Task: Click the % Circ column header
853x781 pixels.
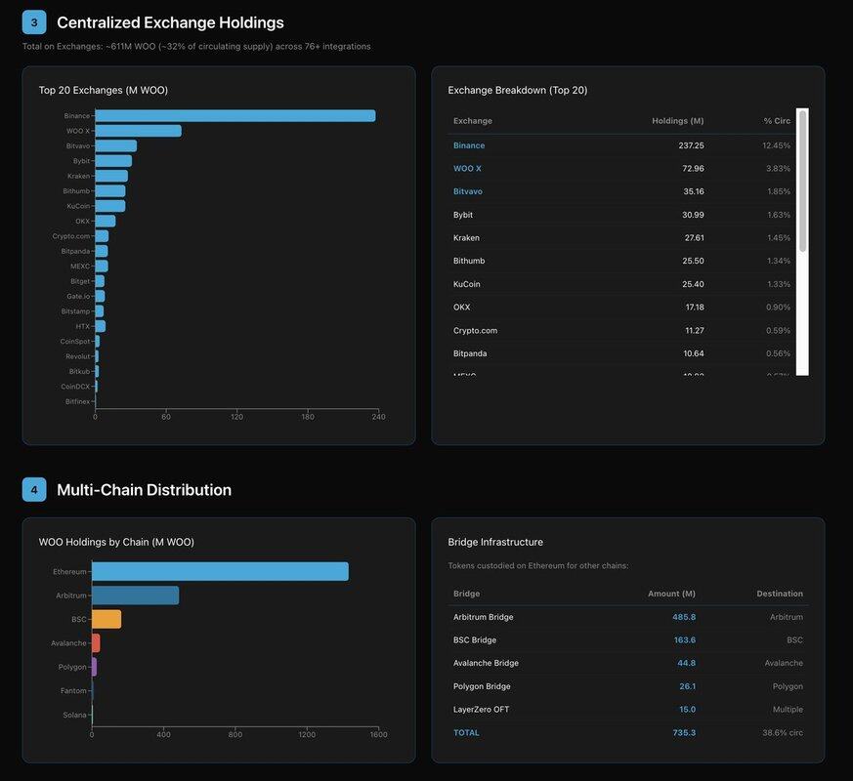Action: [x=777, y=121]
